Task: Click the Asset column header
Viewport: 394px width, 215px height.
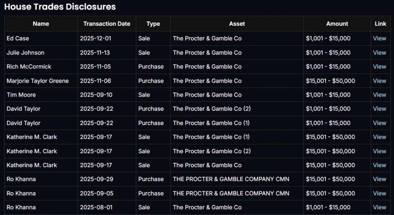Action: [237, 24]
